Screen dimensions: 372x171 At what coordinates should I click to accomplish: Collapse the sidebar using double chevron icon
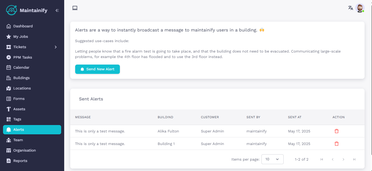tap(57, 10)
